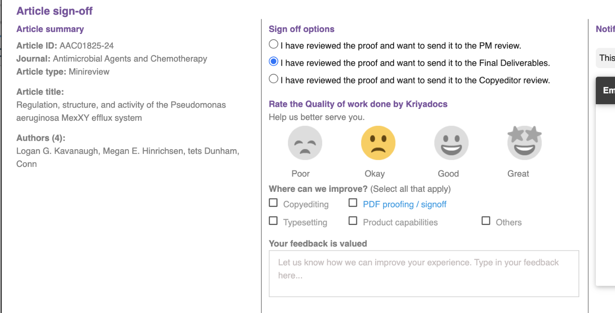Tick the Others checkbox

[x=486, y=221]
